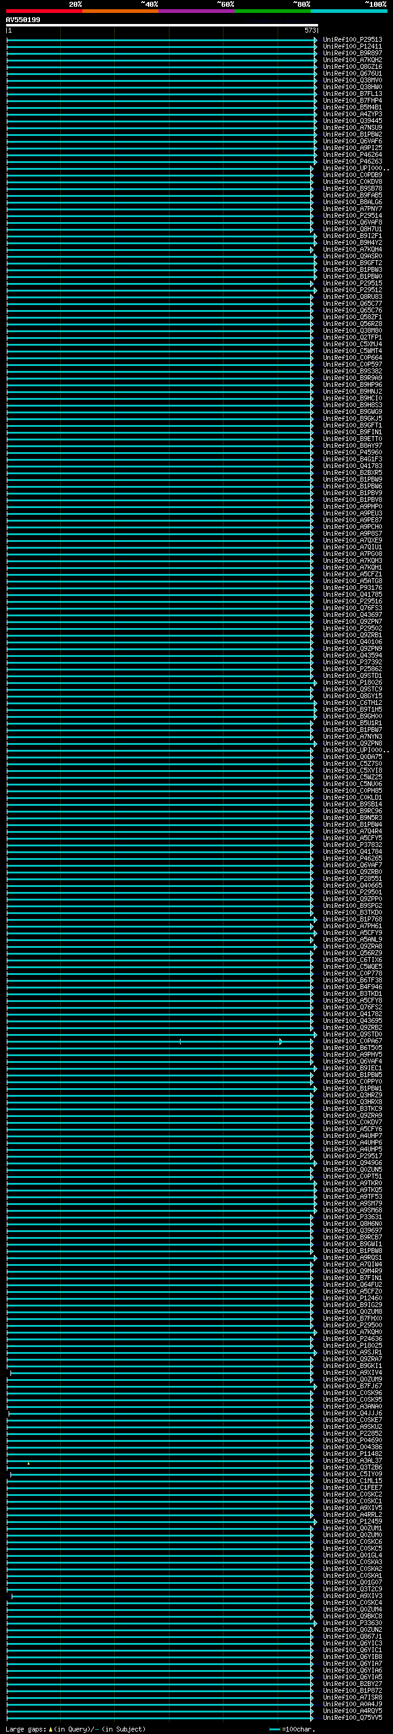The image size is (393, 1734).
Task: Click UniRef100_B4F946 label
Action: tap(352, 987)
